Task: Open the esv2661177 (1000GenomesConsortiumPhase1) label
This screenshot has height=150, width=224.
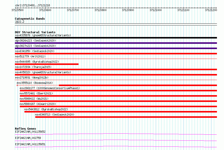Action: (x=50, y=88)
